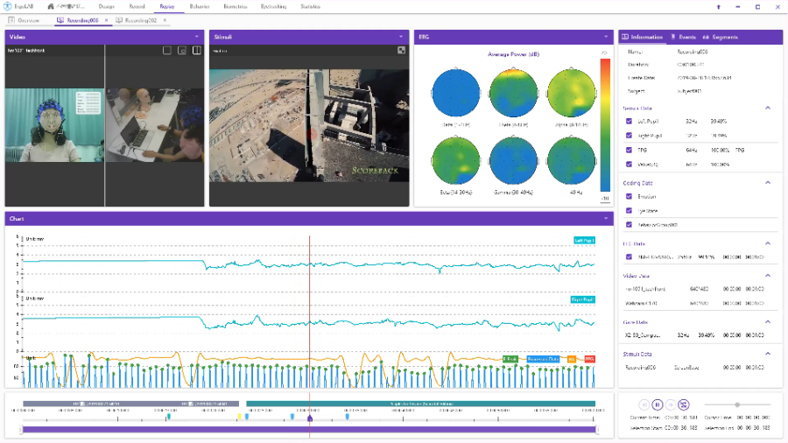The height and width of the screenshot is (443, 788).
Task: Click the step backward playback icon
Action: (644, 404)
